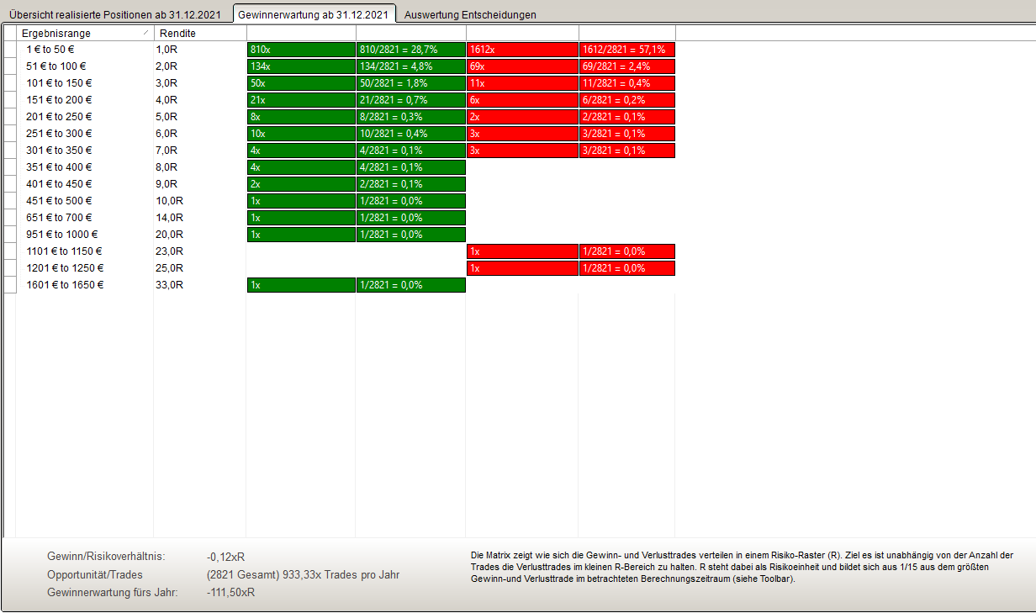The height and width of the screenshot is (613, 1036).
Task: Click red cell showing 11x
Action: [x=522, y=83]
